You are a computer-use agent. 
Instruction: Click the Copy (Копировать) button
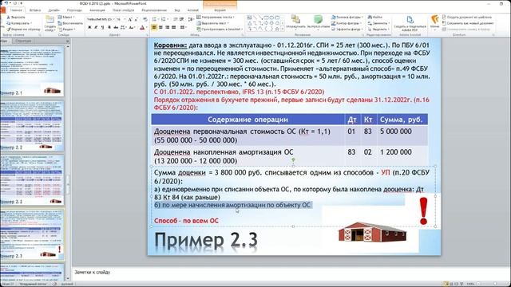tap(19, 23)
